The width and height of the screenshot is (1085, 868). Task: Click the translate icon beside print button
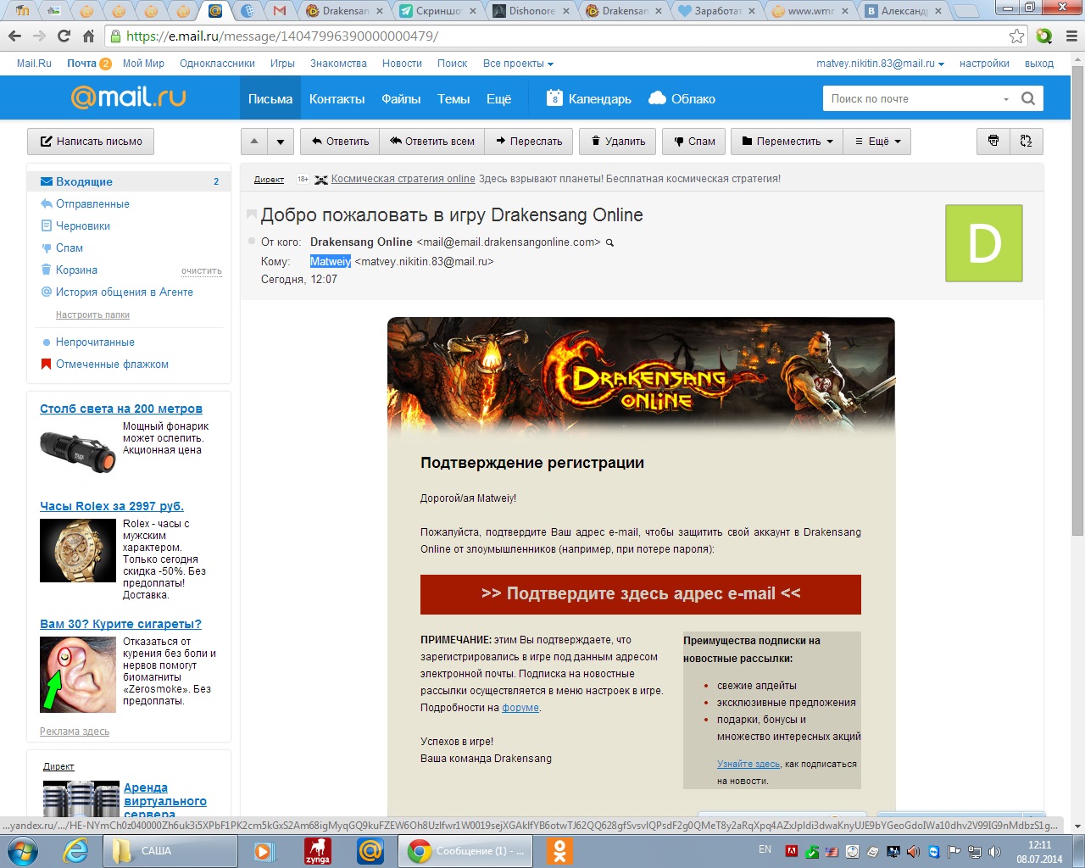point(1027,142)
